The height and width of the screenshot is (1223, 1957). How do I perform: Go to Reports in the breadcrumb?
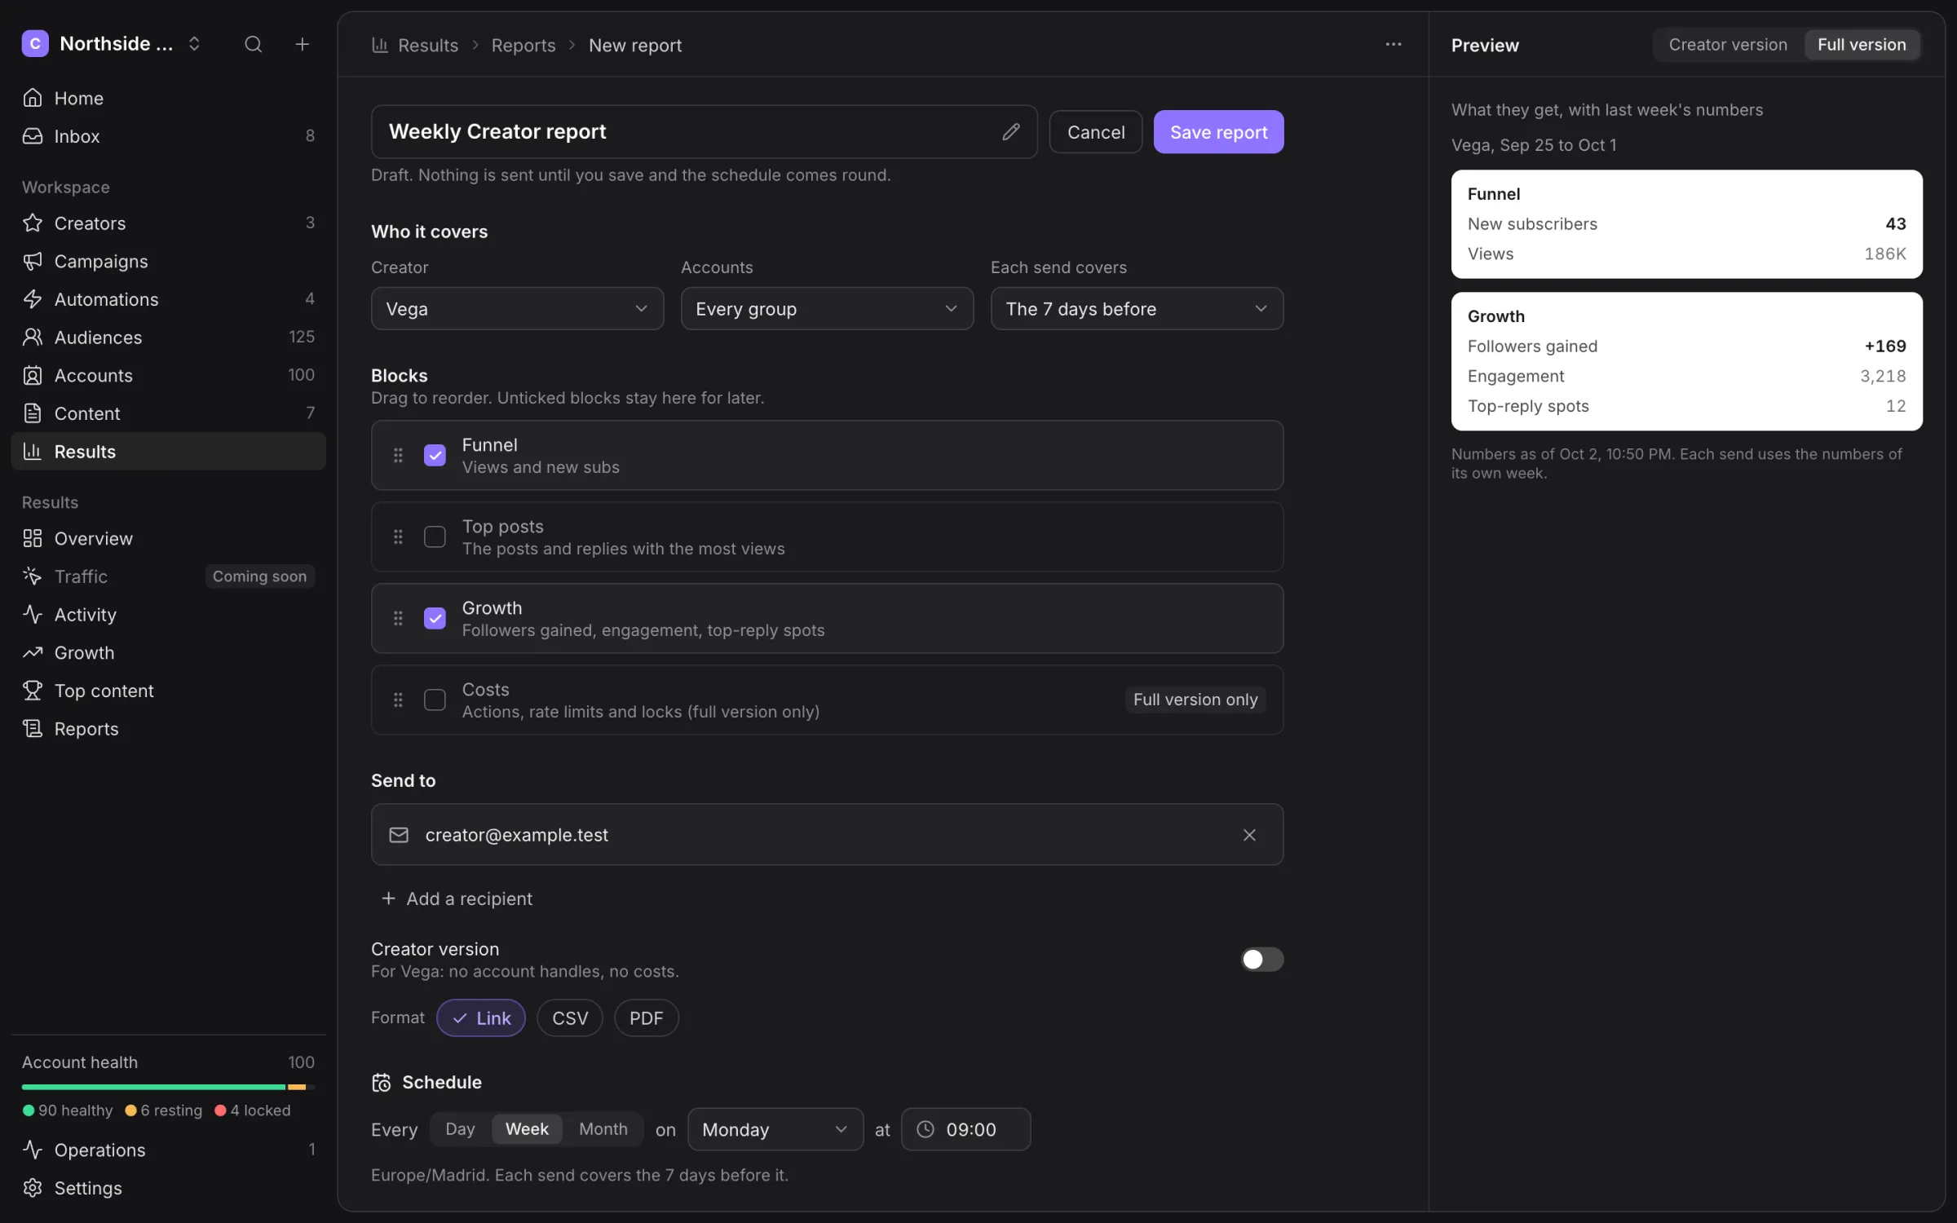(x=523, y=45)
